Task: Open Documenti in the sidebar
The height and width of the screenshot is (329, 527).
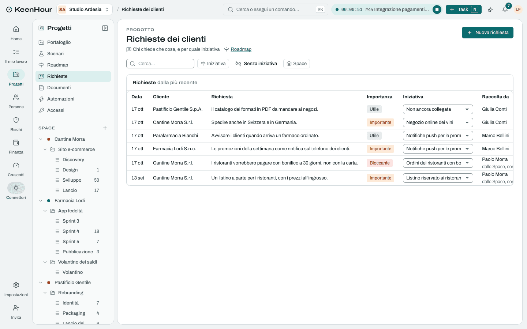Action: coord(73,88)
